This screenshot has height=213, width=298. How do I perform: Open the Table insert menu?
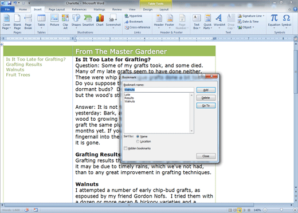pyautogui.click(x=41, y=22)
